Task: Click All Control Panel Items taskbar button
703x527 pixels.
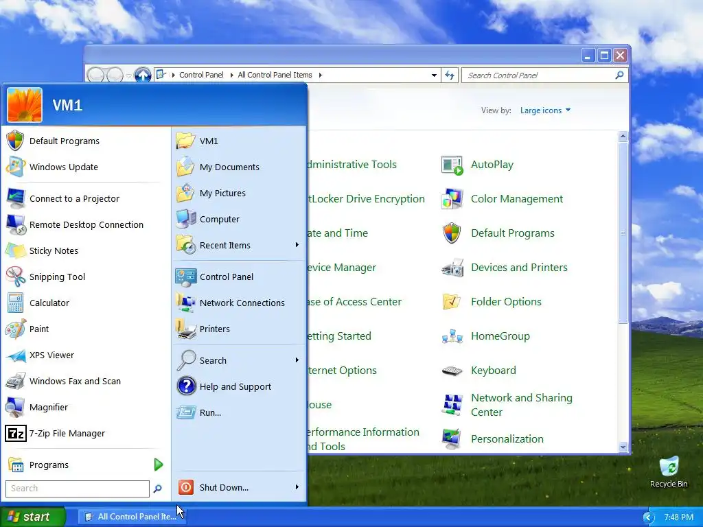Action: (x=132, y=517)
